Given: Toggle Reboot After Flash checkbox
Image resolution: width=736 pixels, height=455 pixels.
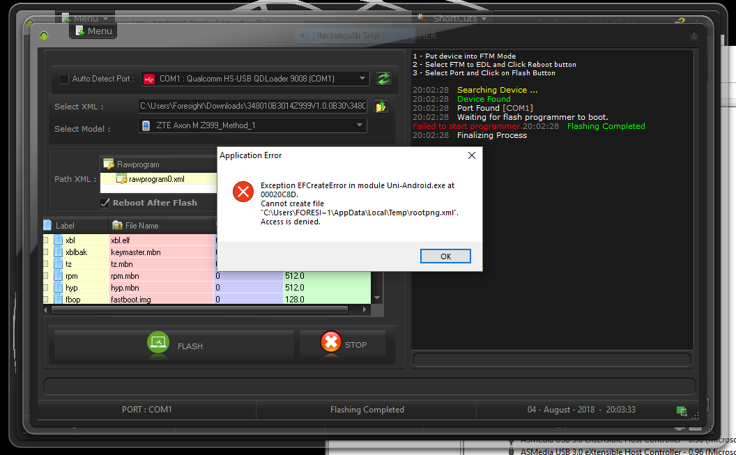Looking at the screenshot, I should point(105,203).
